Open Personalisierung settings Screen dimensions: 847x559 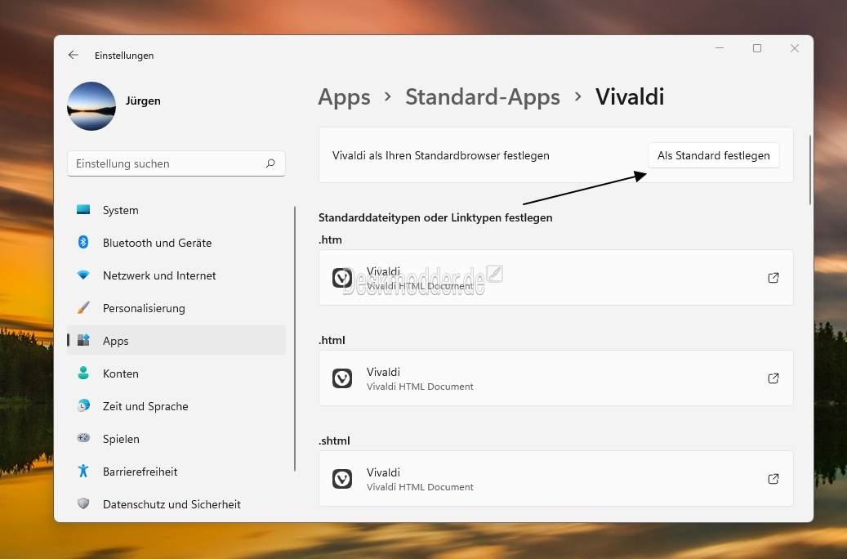tap(176, 308)
